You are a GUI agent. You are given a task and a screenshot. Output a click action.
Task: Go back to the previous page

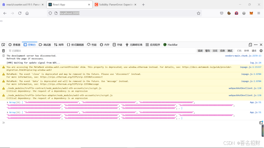pos(5,13)
